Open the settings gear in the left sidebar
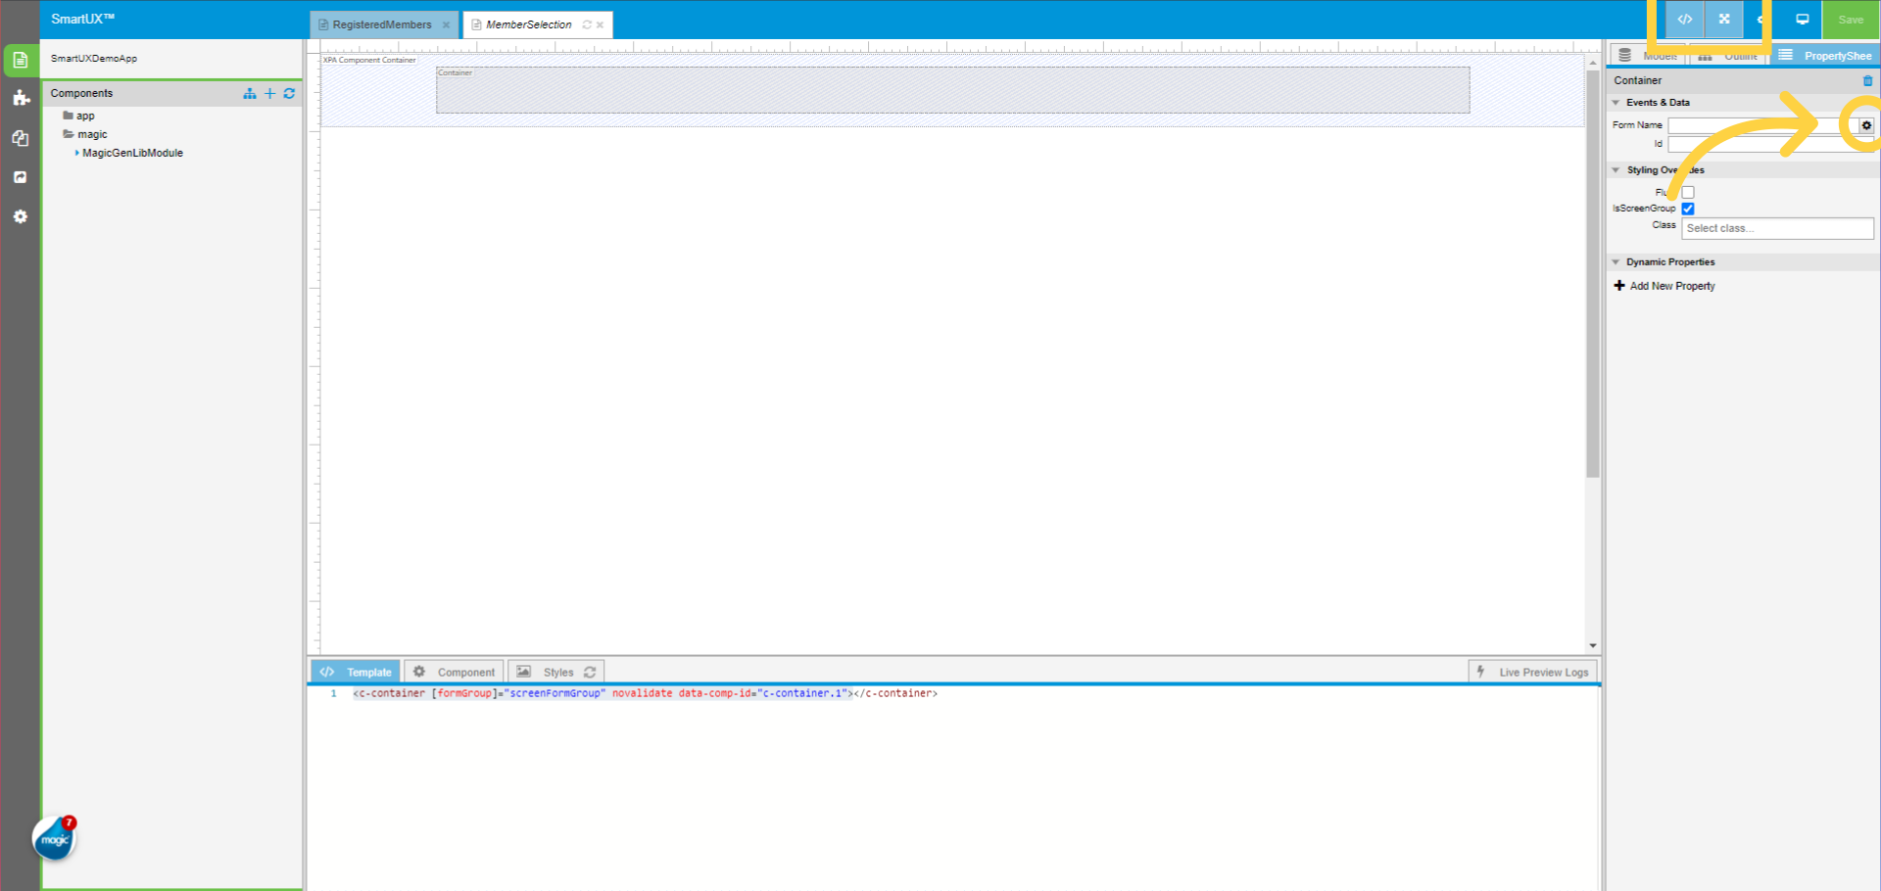Image resolution: width=1881 pixels, height=891 pixels. pyautogui.click(x=21, y=216)
